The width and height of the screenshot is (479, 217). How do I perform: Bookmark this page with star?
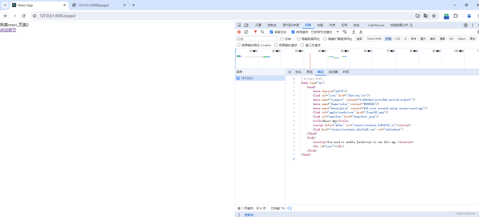pyautogui.click(x=434, y=16)
